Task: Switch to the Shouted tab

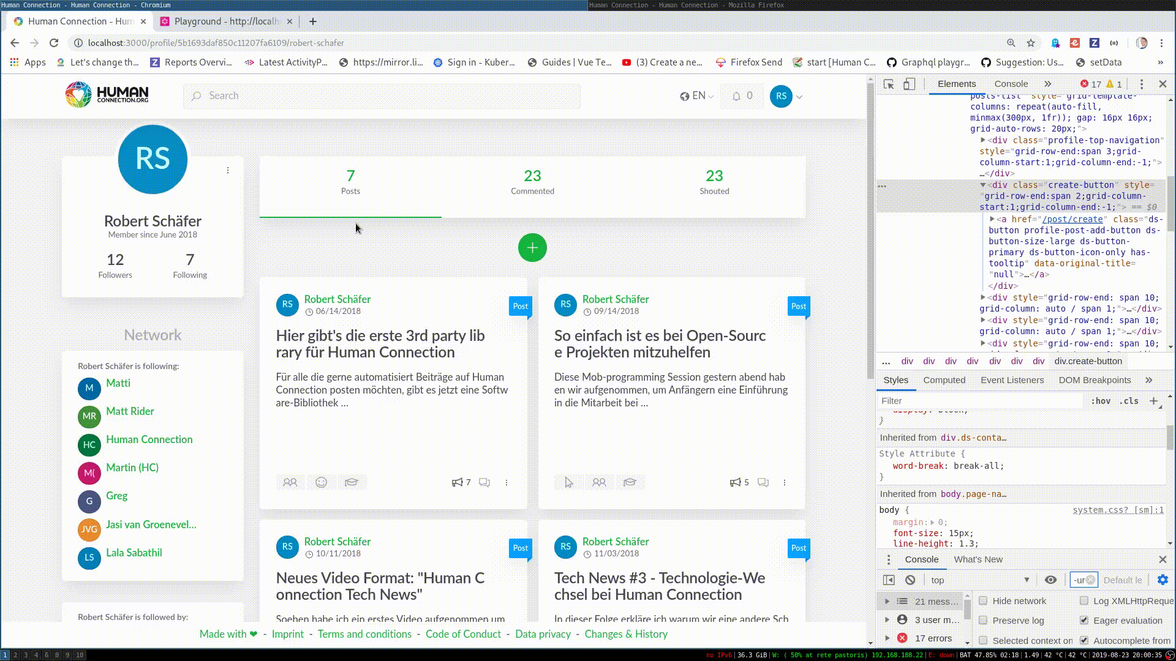Action: click(714, 182)
